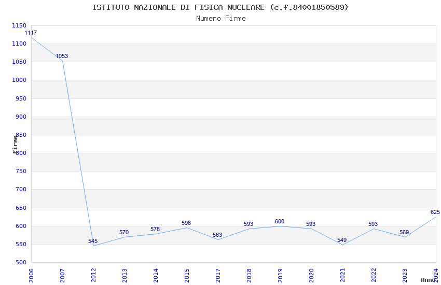Click the chart title ISTITUTO NAZIONALE DI FISICA NUCLEARE
Viewport: 441px width, 285px height.
[220, 7]
